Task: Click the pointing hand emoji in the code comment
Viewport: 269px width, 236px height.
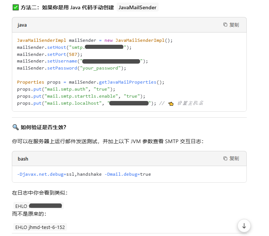Action: [171, 104]
